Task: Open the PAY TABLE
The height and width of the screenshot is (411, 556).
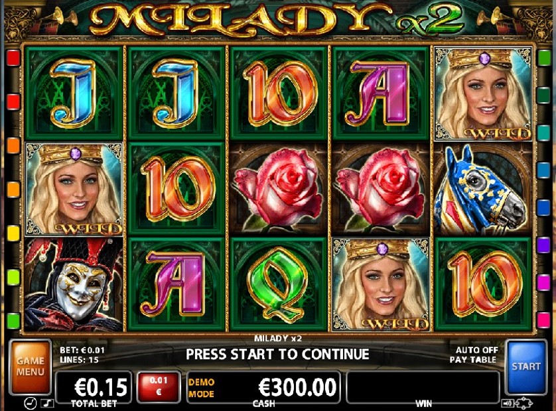Action: (x=473, y=359)
